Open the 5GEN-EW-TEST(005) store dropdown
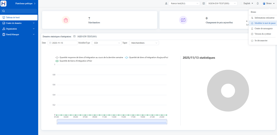 [x=222, y=3]
